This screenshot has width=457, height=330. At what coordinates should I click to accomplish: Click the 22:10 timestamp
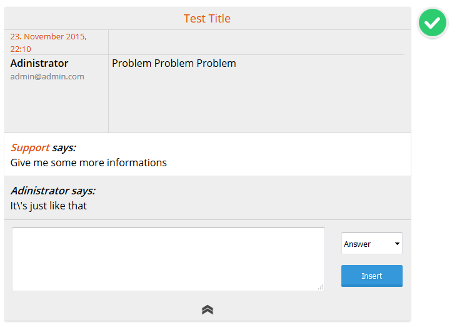pyautogui.click(x=21, y=49)
